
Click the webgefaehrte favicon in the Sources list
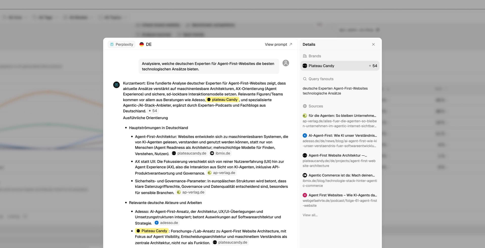pyautogui.click(x=305, y=195)
